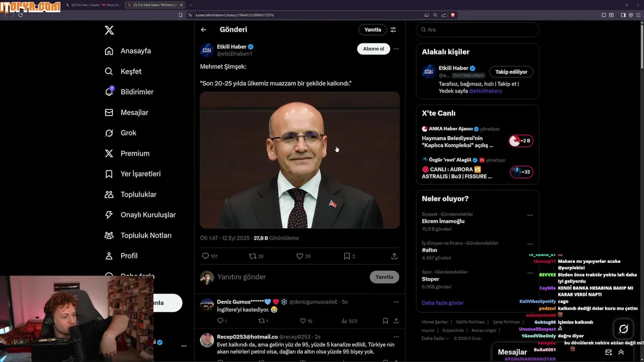Screen dimensions: 644x362
Task: Open Ekrem İmamoğlu trend
Action: pos(443,221)
